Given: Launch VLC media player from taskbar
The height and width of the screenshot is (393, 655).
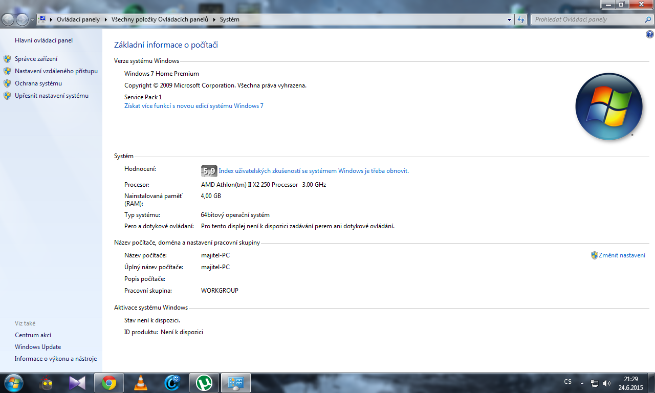Looking at the screenshot, I should click(140, 382).
